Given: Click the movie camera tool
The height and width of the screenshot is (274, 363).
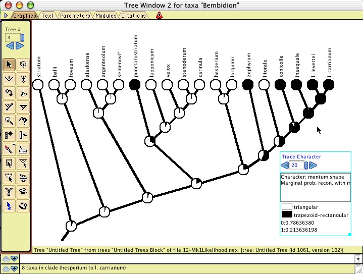Looking at the screenshot, I should [x=23, y=191].
